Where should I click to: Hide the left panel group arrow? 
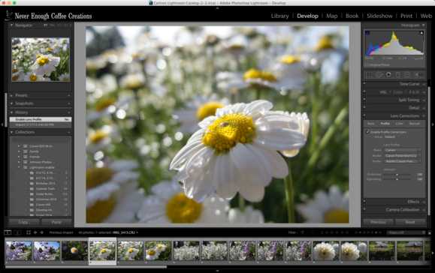click(x=2, y=124)
